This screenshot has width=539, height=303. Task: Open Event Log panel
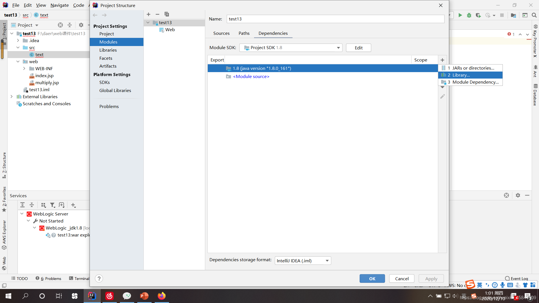point(517,278)
